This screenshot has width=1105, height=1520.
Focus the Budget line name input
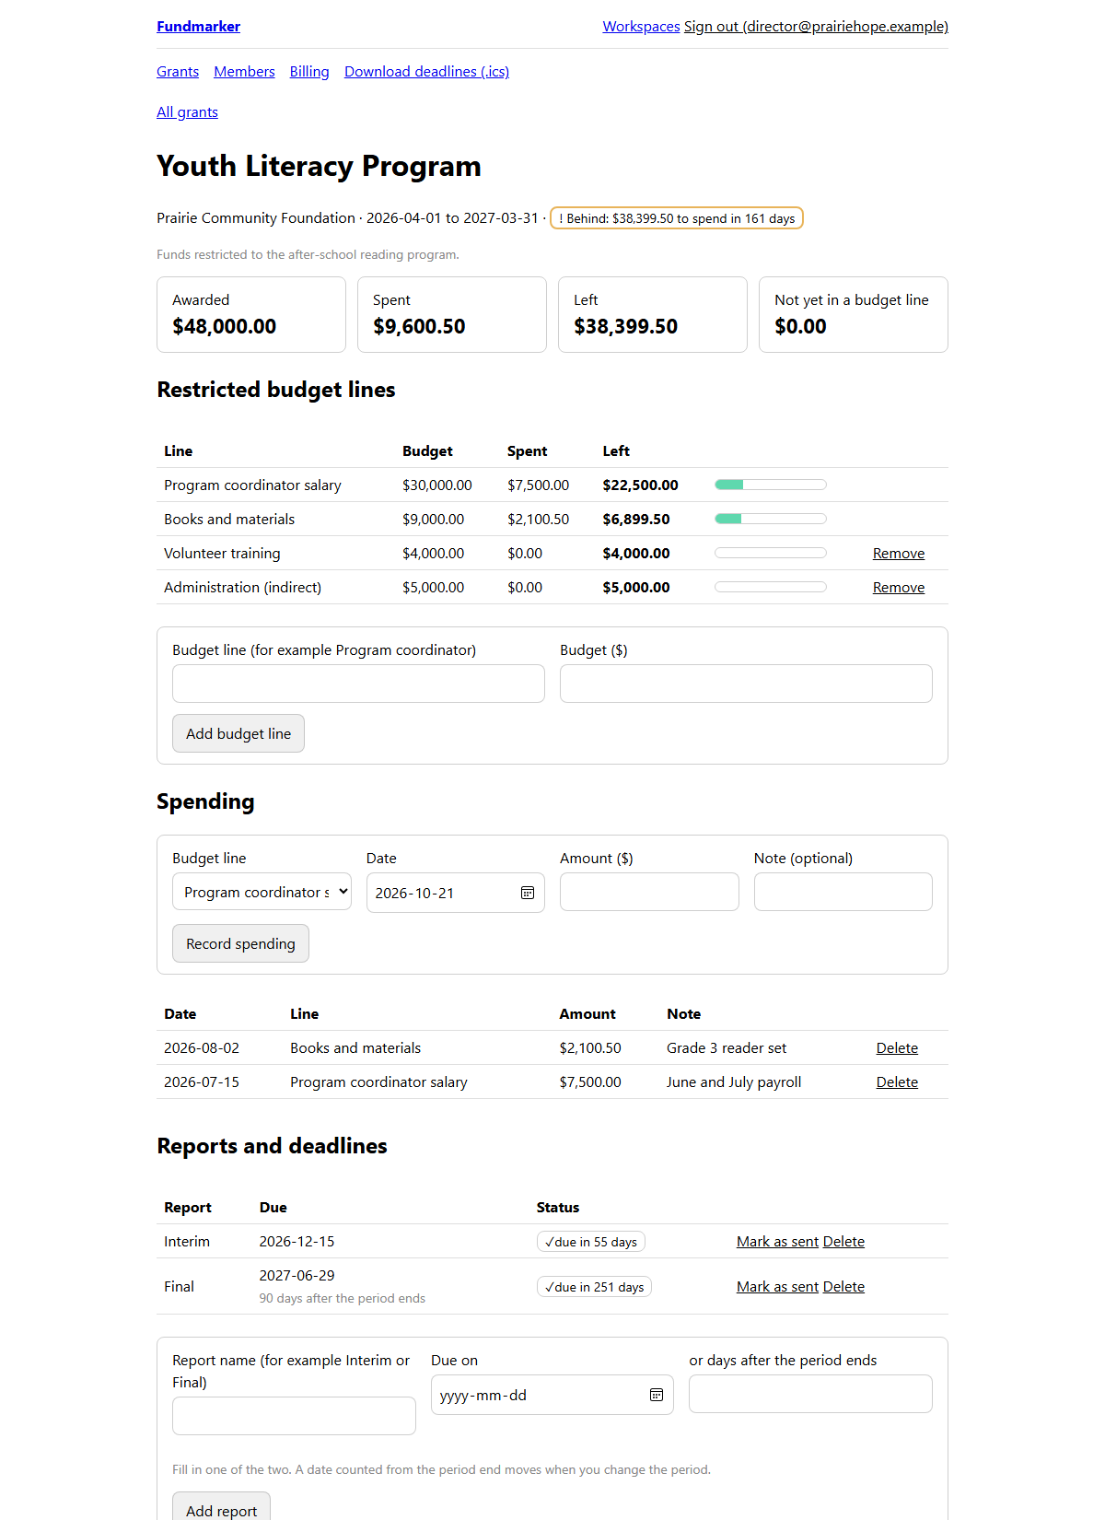coord(358,684)
